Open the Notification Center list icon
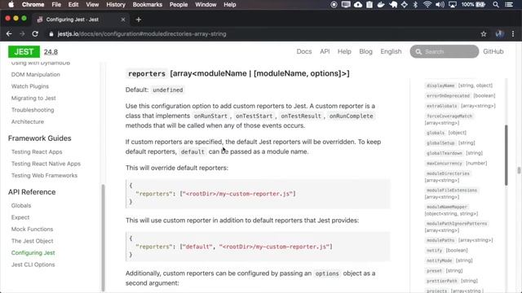This screenshot has width=522, height=293. point(509,5)
